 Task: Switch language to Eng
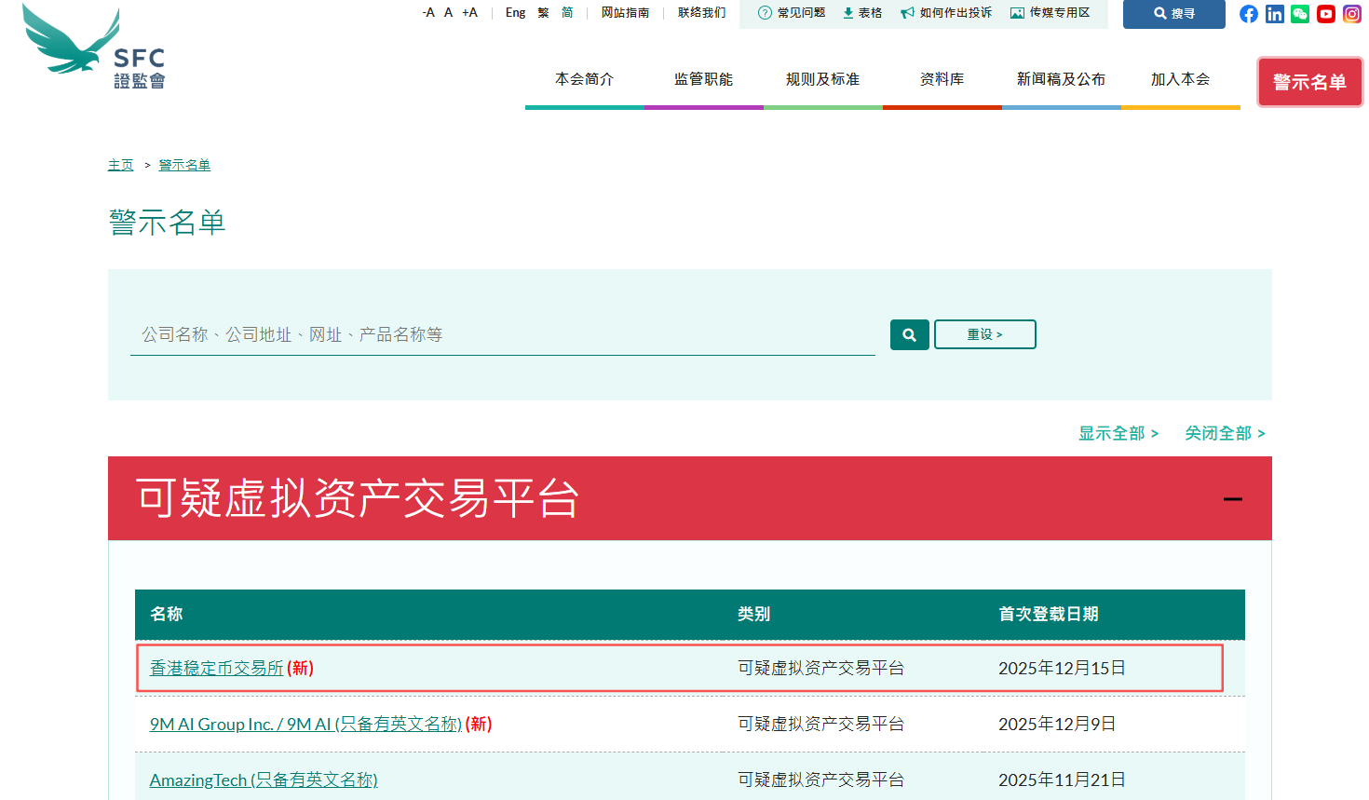[515, 13]
